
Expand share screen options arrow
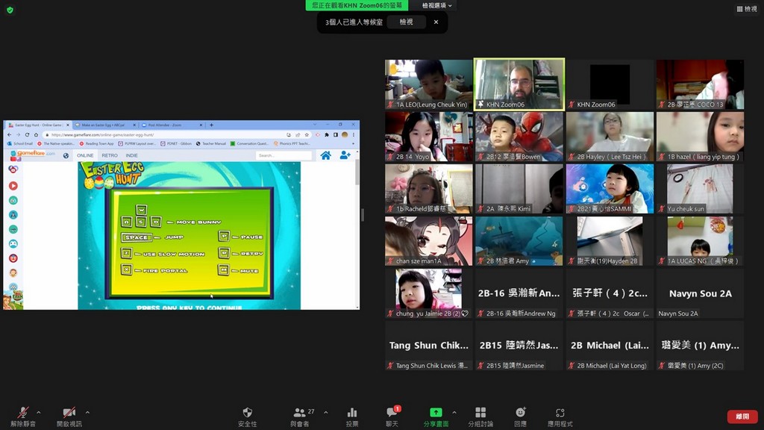pos(454,412)
